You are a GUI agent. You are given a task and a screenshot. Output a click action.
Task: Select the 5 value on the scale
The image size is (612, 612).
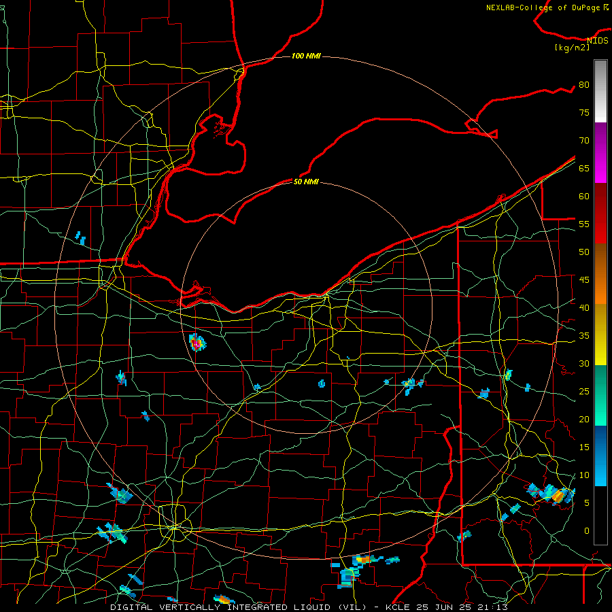587,503
